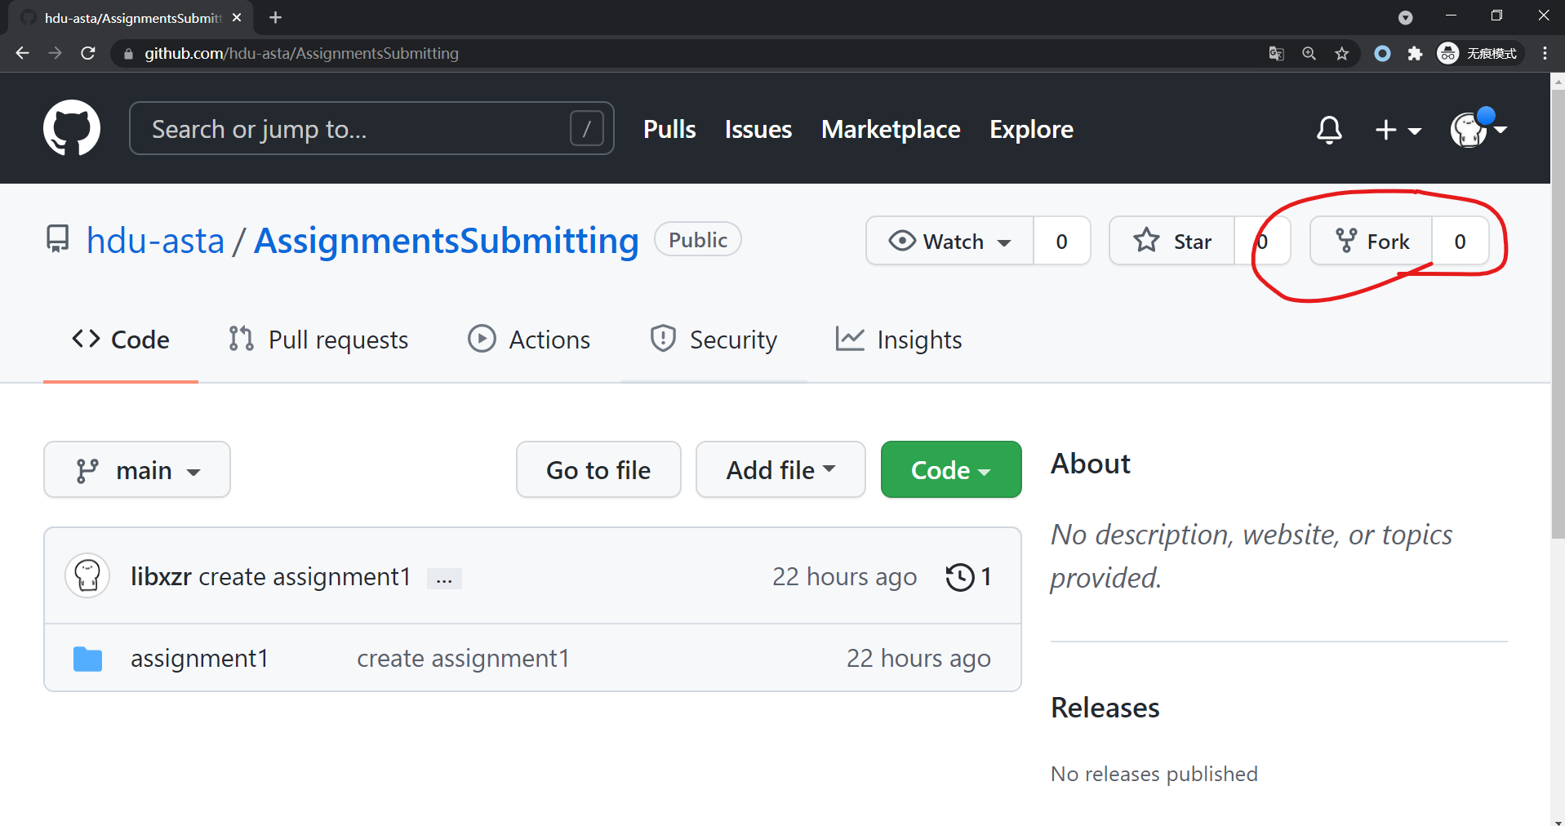Image resolution: width=1565 pixels, height=826 pixels.
Task: Open the browser extensions puzzle icon
Action: 1415,54
